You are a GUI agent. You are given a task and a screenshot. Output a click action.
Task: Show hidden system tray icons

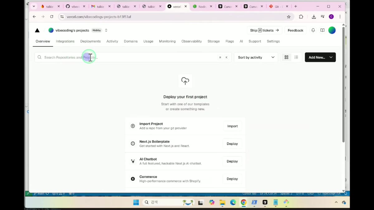[x=336, y=202]
